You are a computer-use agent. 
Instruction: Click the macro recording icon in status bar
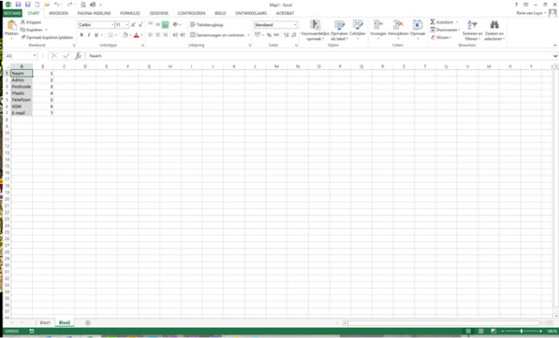pos(32,331)
